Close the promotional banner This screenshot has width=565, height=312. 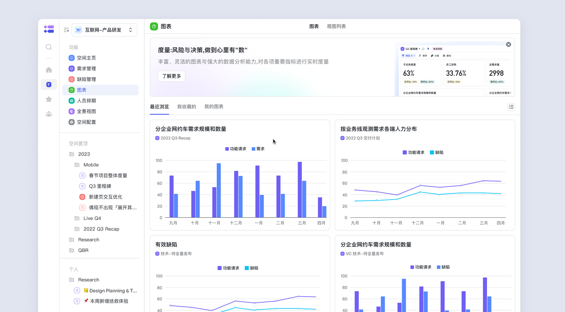pyautogui.click(x=508, y=45)
